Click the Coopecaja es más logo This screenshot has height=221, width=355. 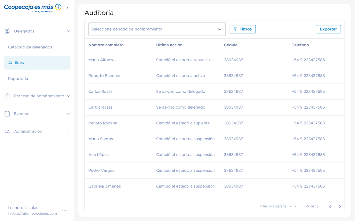32,8
